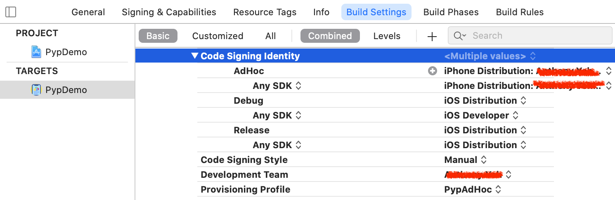Switch to Customized settings filter

218,36
